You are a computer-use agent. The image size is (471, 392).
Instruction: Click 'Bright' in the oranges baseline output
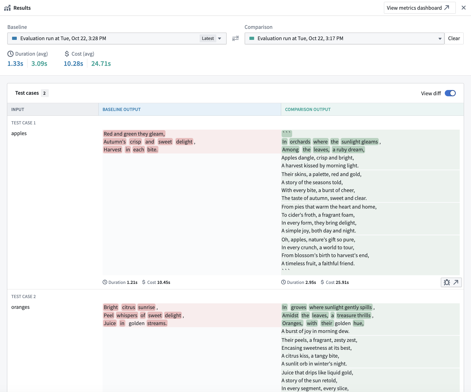(x=111, y=307)
